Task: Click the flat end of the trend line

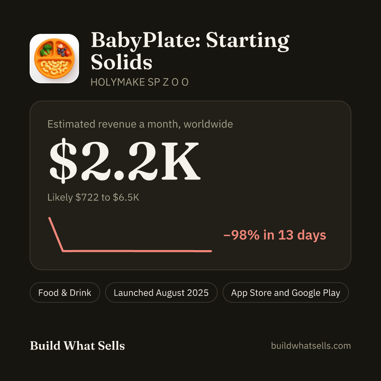Action: (x=137, y=251)
